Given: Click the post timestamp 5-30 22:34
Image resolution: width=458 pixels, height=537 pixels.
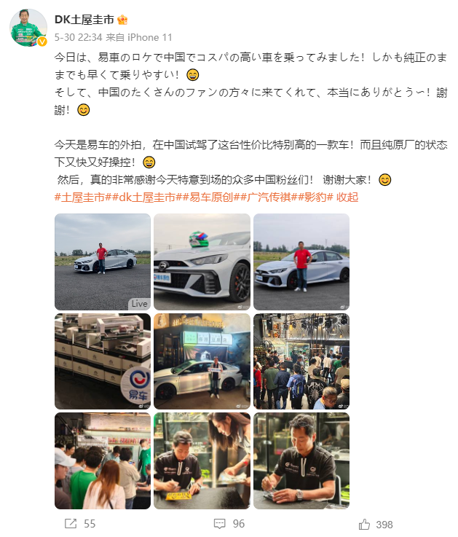Looking at the screenshot, I should tap(79, 37).
